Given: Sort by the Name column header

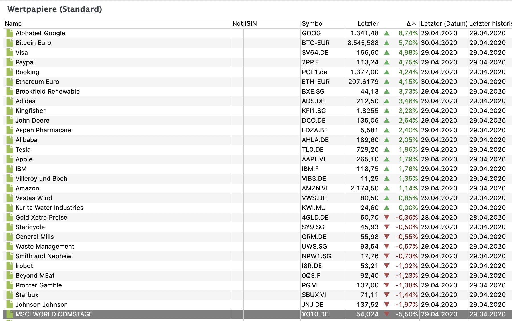Looking at the screenshot, I should point(117,24).
